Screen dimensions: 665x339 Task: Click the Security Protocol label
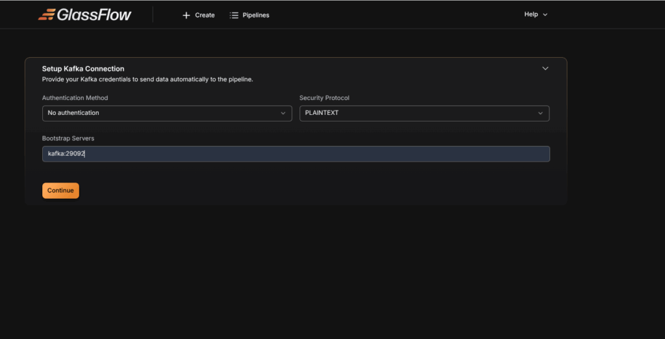pos(324,98)
